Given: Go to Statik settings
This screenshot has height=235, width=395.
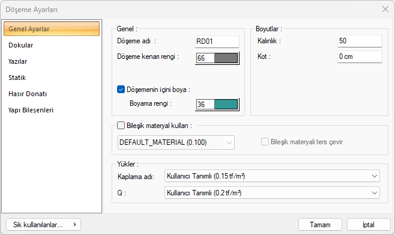Looking at the screenshot, I should click(x=17, y=78).
